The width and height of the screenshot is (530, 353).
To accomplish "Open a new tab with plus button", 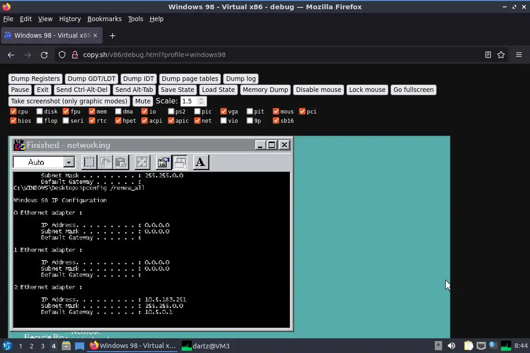I will pyautogui.click(x=113, y=35).
